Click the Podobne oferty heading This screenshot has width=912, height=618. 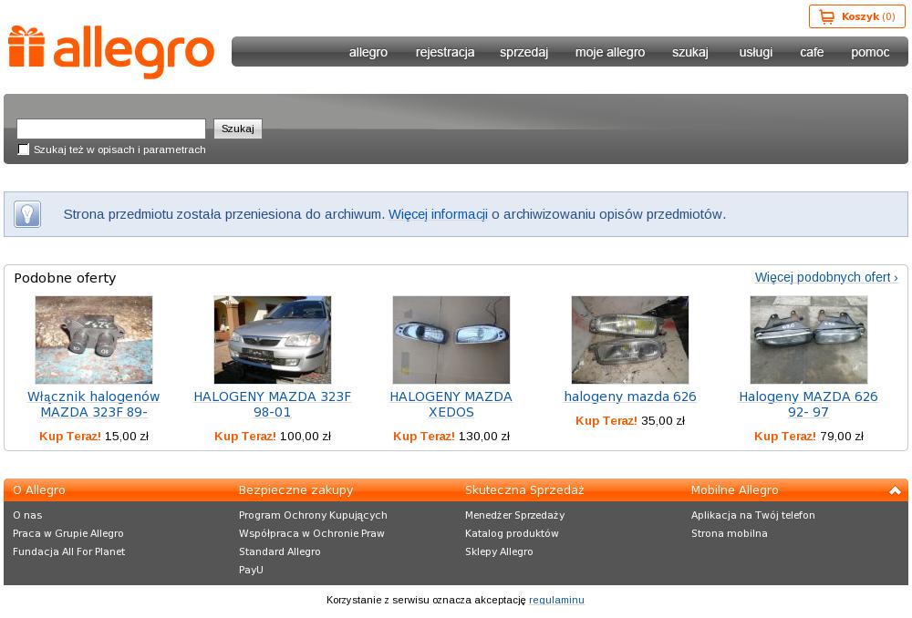click(x=65, y=278)
